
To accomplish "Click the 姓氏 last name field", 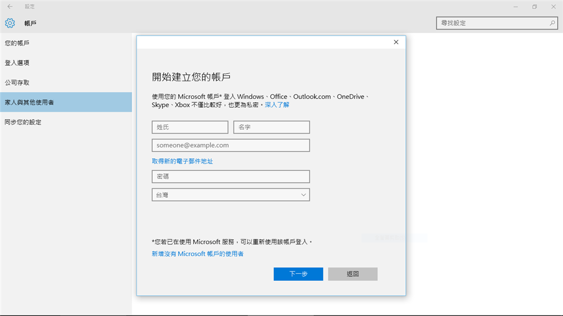I will (x=190, y=127).
